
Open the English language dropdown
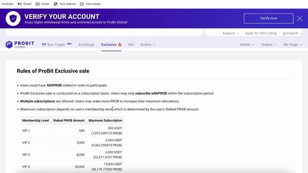(293, 33)
